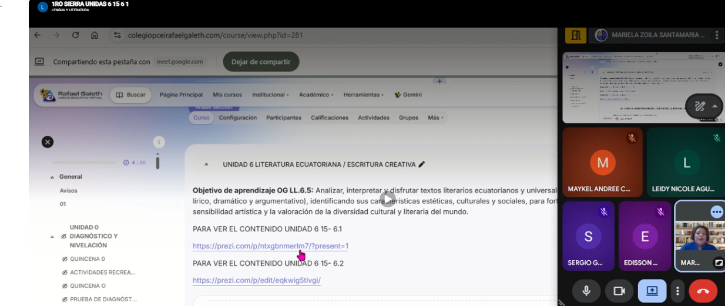Switch to the Participantes tab

pos(284,117)
